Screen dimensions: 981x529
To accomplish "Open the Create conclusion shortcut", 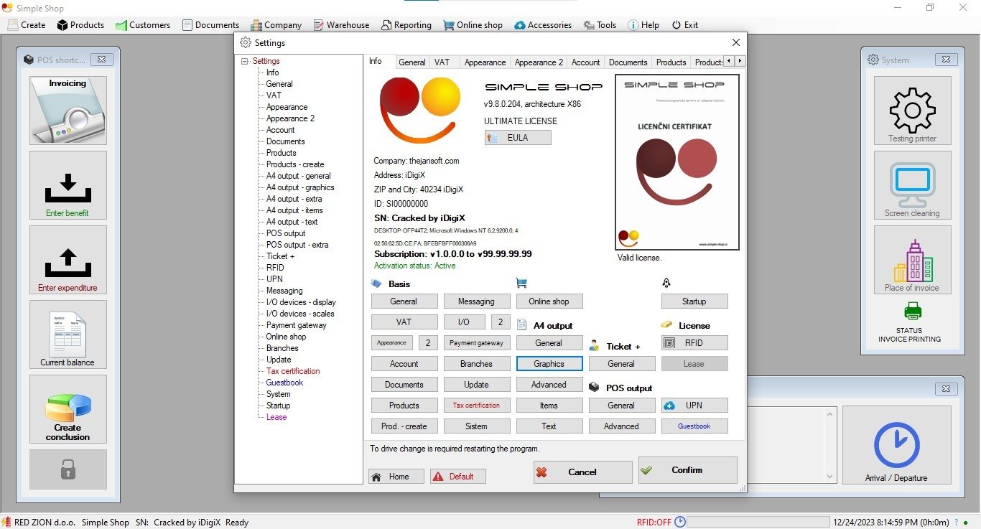I will [68, 409].
